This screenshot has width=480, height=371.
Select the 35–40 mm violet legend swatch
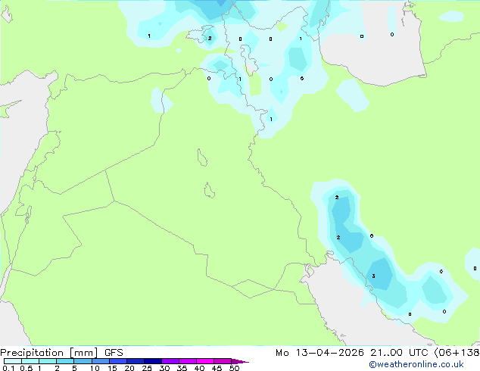pyautogui.click(x=187, y=361)
